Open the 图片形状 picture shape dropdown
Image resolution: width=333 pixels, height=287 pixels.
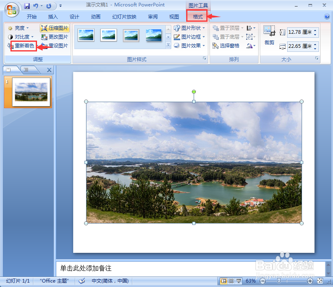tap(189, 28)
